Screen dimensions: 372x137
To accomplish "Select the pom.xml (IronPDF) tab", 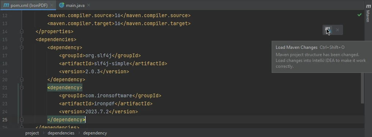I will point(29,5).
